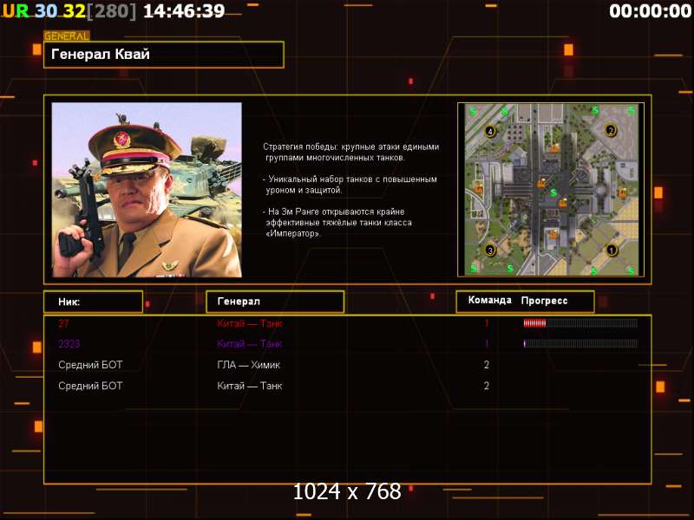
Task: Click the "Ник:" column header
Action: (93, 302)
